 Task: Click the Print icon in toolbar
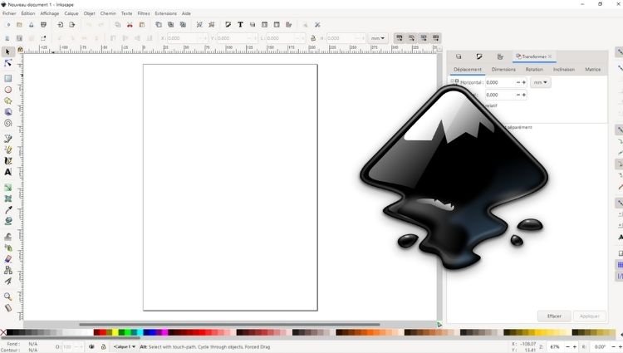(x=44, y=25)
